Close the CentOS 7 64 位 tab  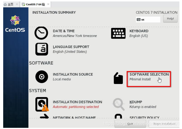(x=48, y=4)
